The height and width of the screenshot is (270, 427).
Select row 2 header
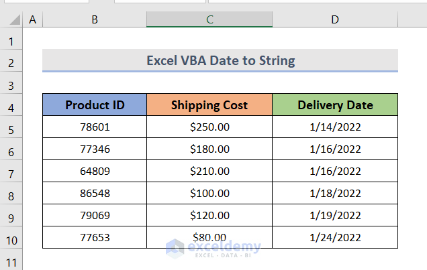pyautogui.click(x=11, y=61)
